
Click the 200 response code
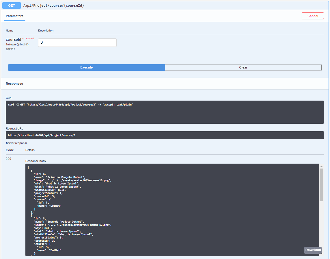8,159
